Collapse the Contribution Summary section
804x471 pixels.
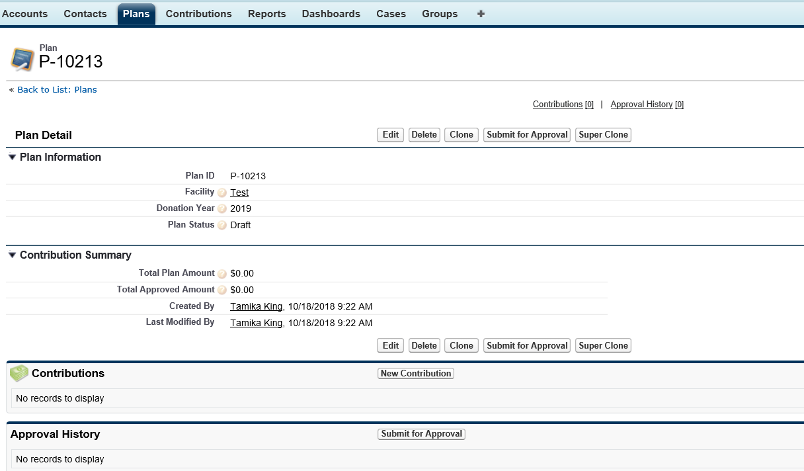point(12,255)
